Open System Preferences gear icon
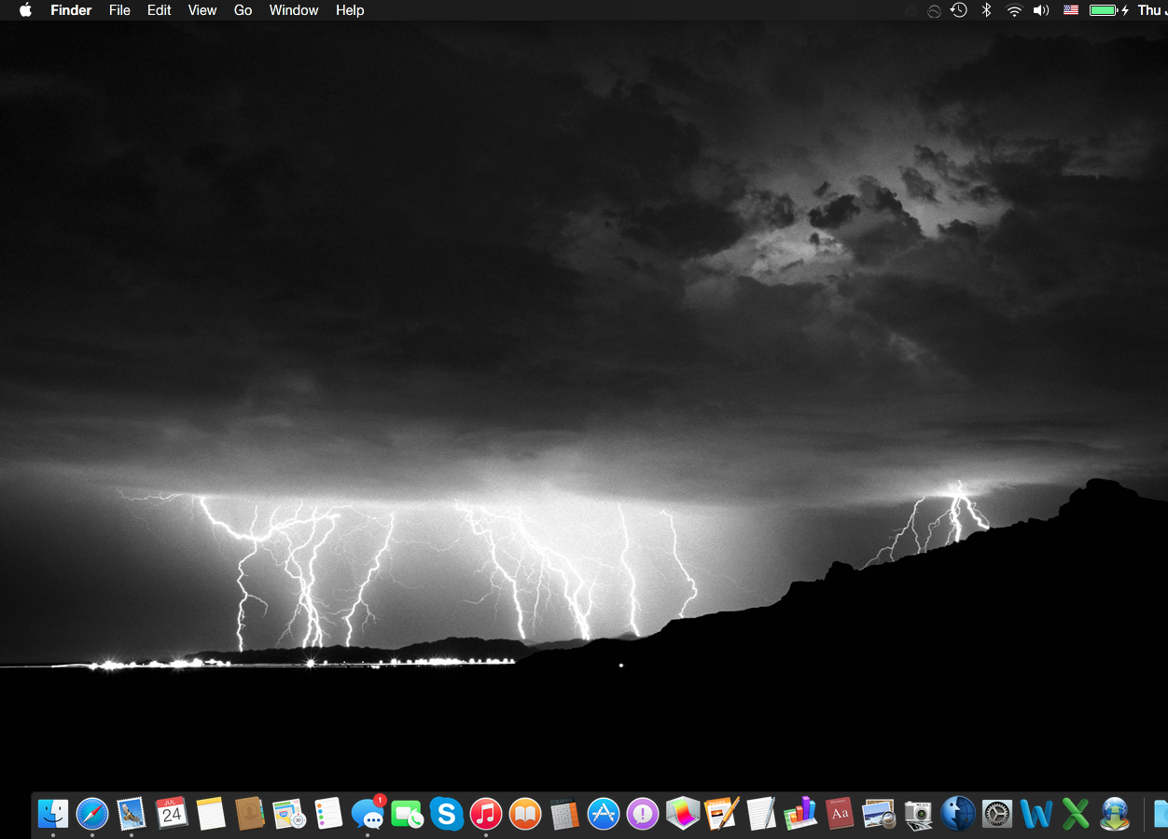 tap(997, 814)
